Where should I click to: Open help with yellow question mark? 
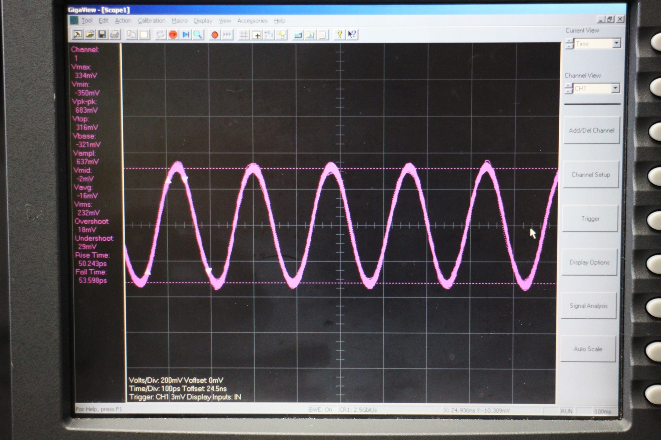pyautogui.click(x=339, y=34)
